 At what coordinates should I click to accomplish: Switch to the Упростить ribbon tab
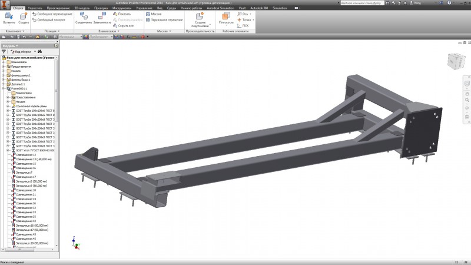[35, 8]
